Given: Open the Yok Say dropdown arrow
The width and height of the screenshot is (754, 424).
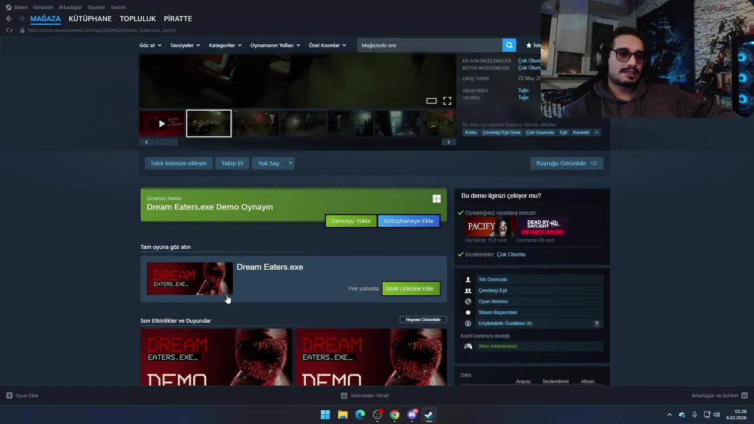Looking at the screenshot, I should tap(290, 163).
